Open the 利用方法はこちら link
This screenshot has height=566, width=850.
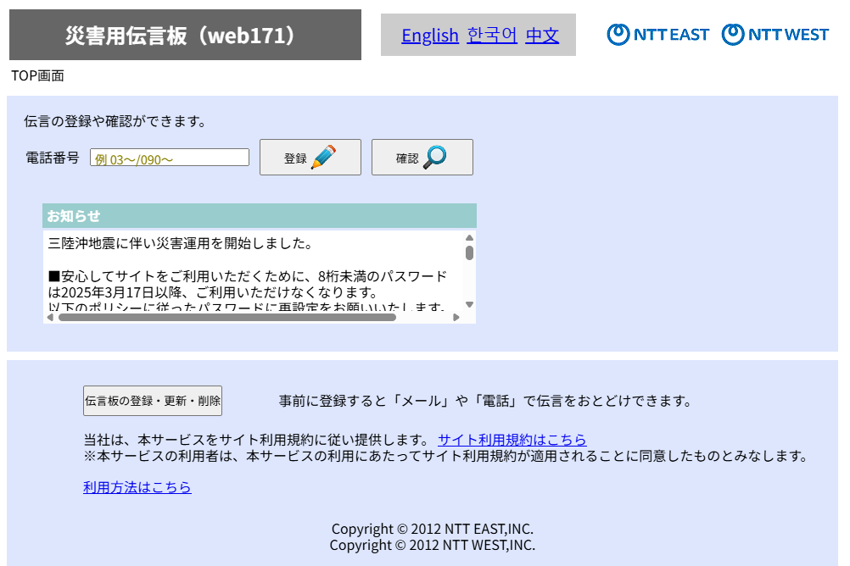point(137,487)
